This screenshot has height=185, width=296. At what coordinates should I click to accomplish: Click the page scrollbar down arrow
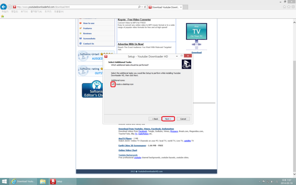point(294,174)
